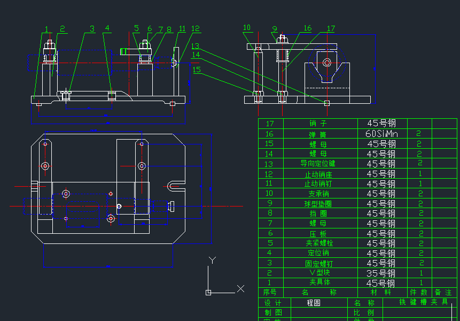Select callout number 3 leader label
The image size is (460, 321).
pyautogui.click(x=92, y=29)
